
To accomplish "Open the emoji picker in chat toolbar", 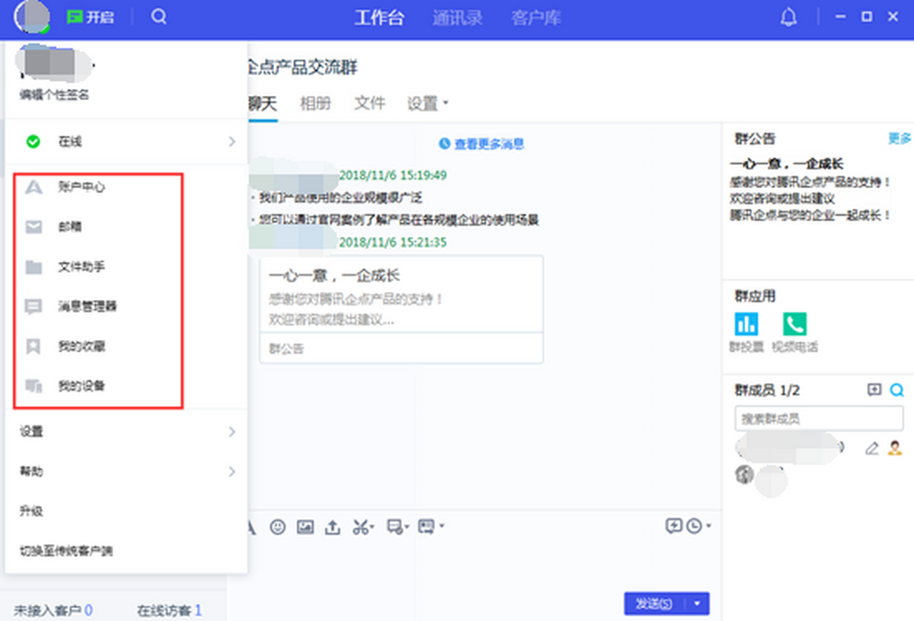I will coord(277,527).
